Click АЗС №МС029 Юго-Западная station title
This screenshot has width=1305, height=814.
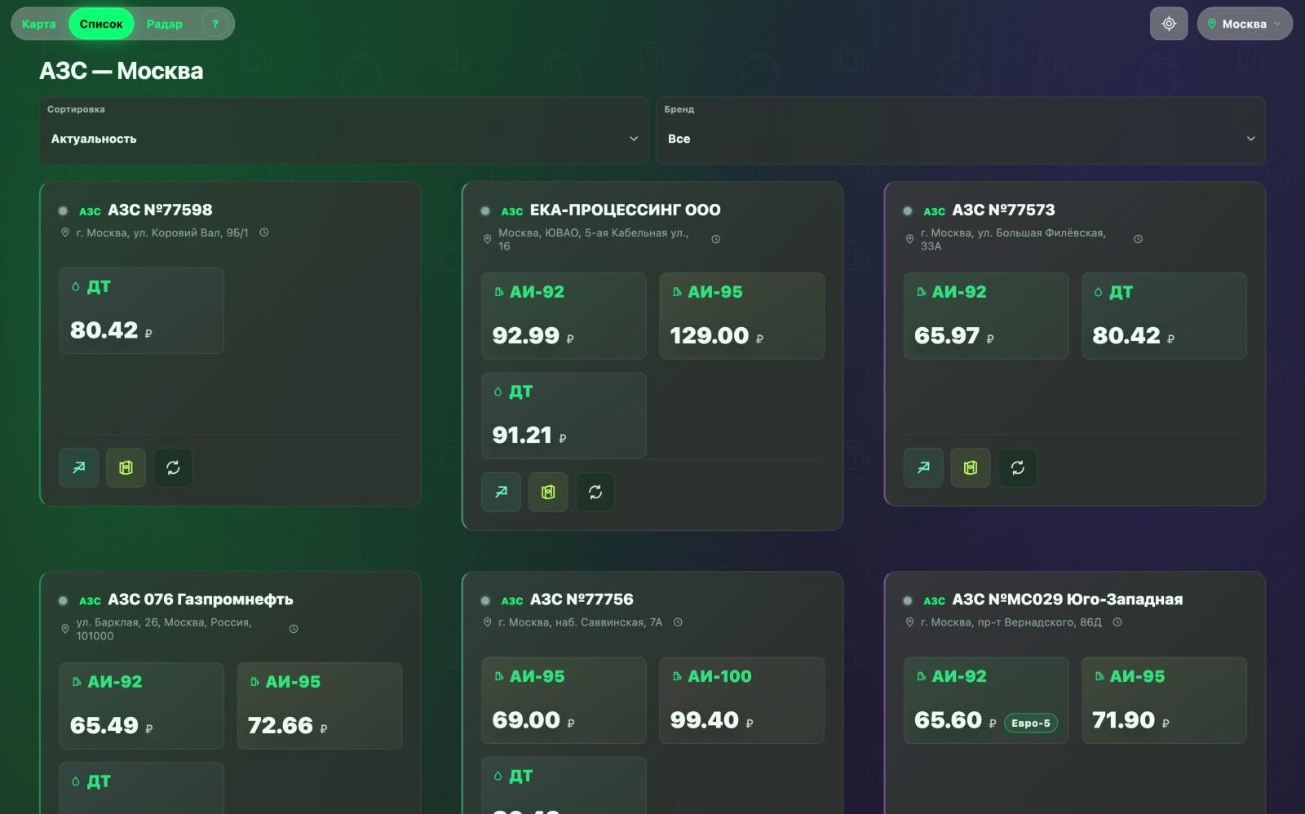(1068, 599)
